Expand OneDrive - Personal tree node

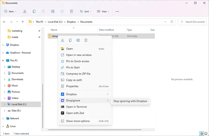(x=3, y=53)
